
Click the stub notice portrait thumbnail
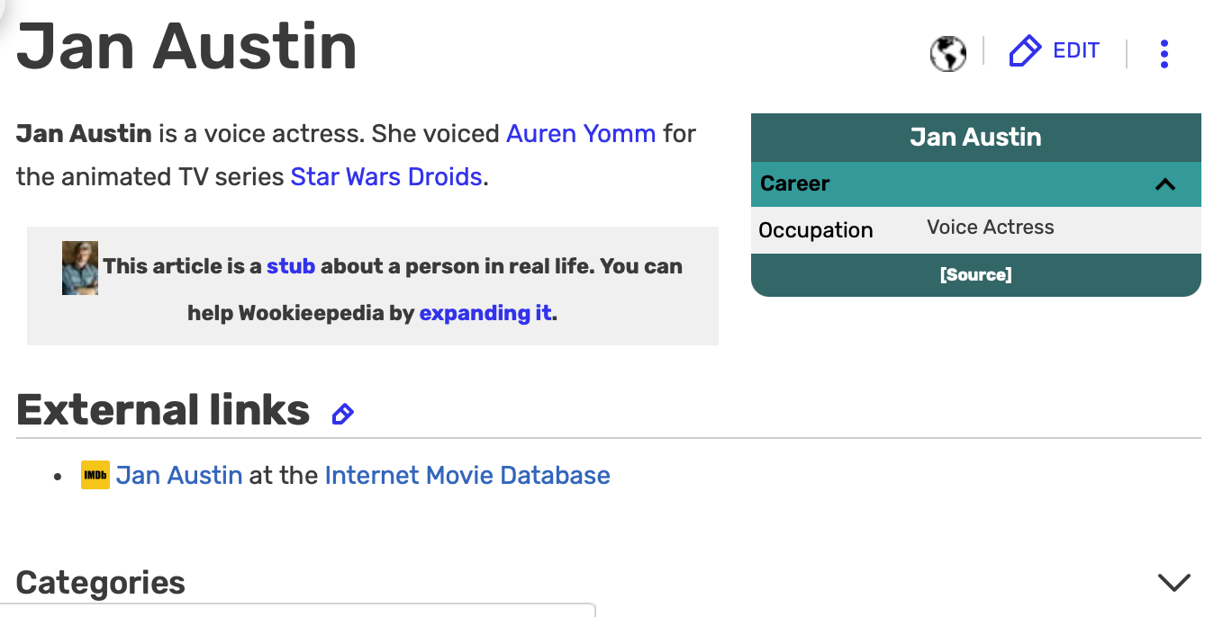tap(80, 267)
